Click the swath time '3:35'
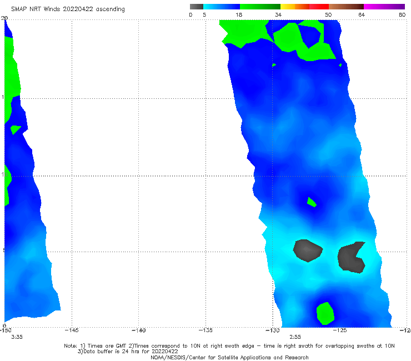Viewport: 411px width, 361px height. click(x=17, y=337)
